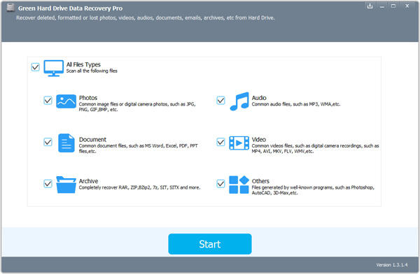Viewport: 420px width, 274px height.
Task: Uncheck the All Files Types checkbox
Action: click(x=36, y=67)
